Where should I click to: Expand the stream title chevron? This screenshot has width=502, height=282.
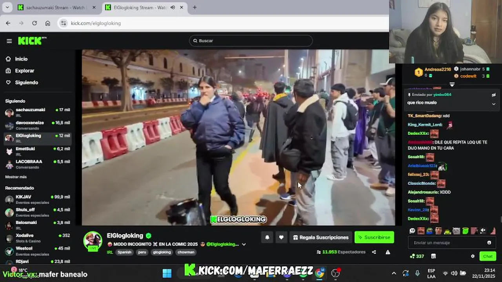tap(244, 244)
